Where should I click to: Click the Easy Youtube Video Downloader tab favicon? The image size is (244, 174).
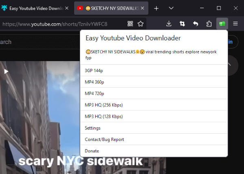(x=4, y=8)
